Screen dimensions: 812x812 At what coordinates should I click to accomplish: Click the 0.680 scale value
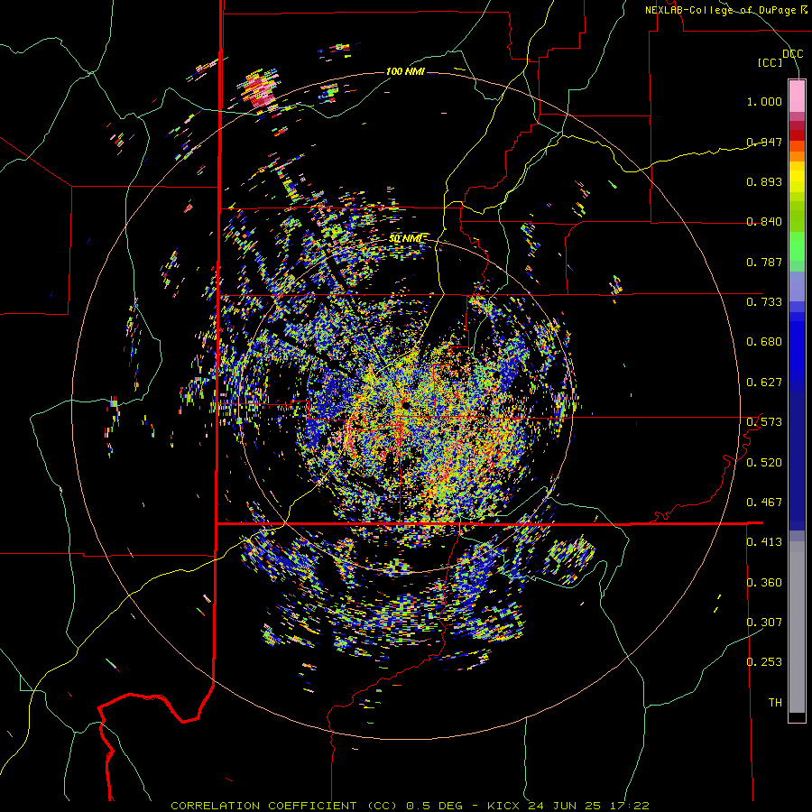pos(764,342)
